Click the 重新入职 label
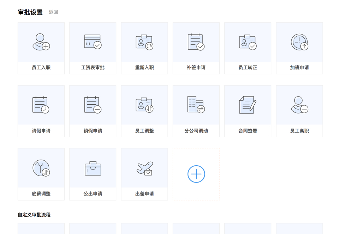 pyautogui.click(x=144, y=68)
